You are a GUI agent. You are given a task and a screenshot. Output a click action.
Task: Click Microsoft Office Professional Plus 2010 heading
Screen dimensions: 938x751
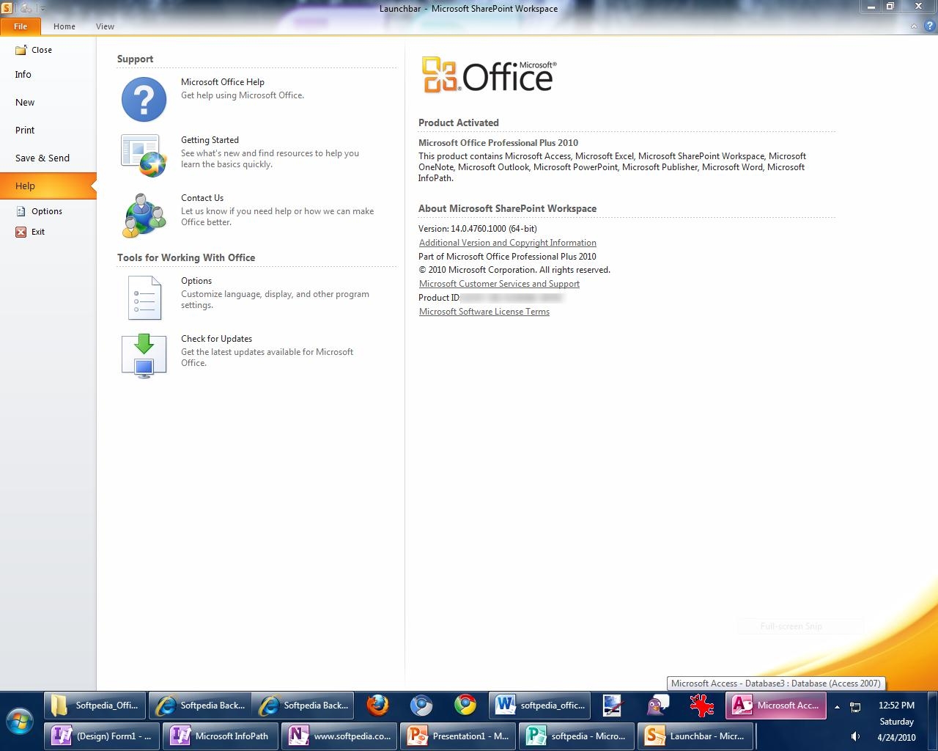pos(498,143)
